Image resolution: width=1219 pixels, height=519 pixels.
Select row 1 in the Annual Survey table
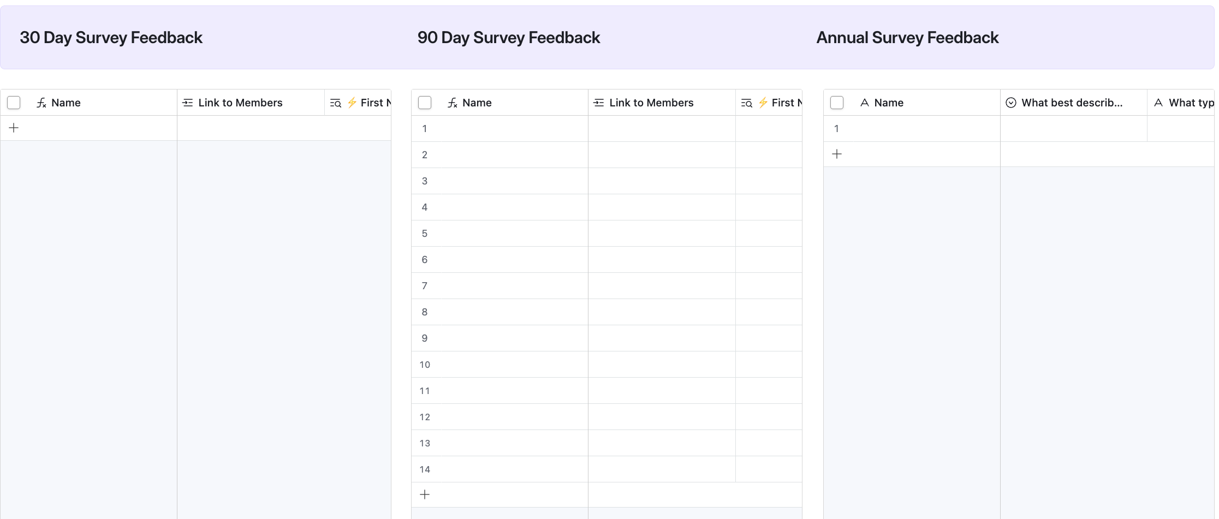836,129
